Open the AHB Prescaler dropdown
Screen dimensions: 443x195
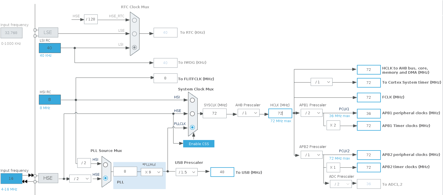pyautogui.click(x=248, y=113)
